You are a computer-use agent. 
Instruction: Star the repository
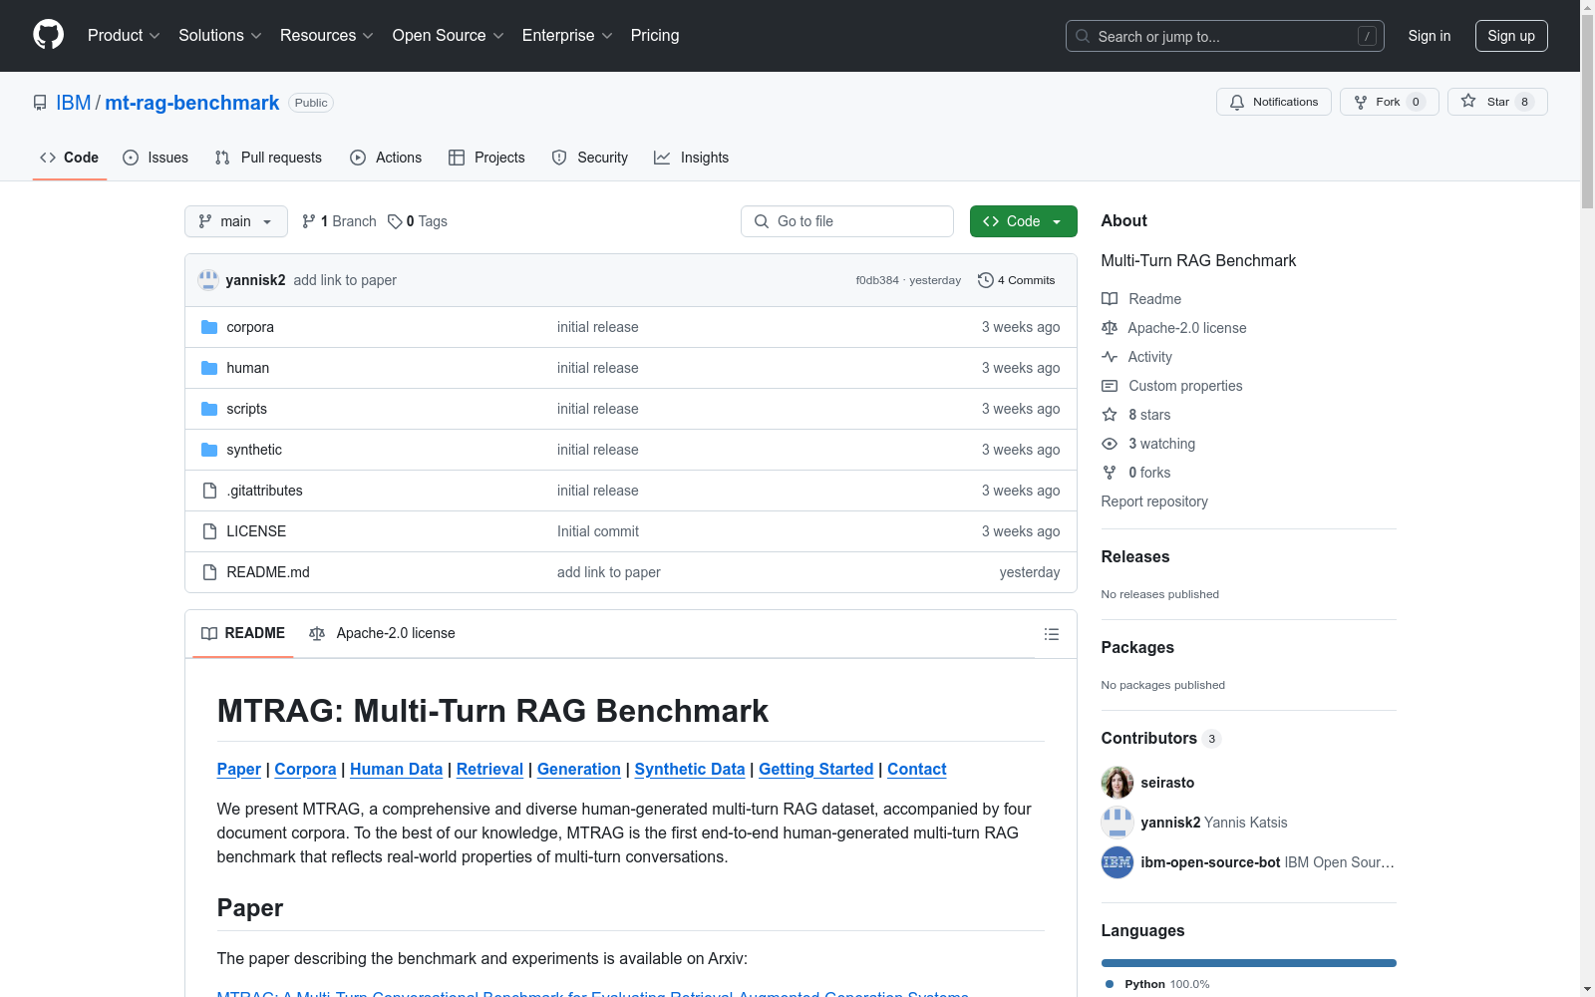coord(1497,102)
